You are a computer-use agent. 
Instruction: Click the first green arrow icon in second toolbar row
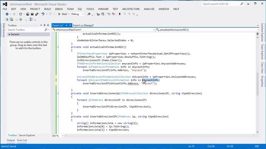7,19
